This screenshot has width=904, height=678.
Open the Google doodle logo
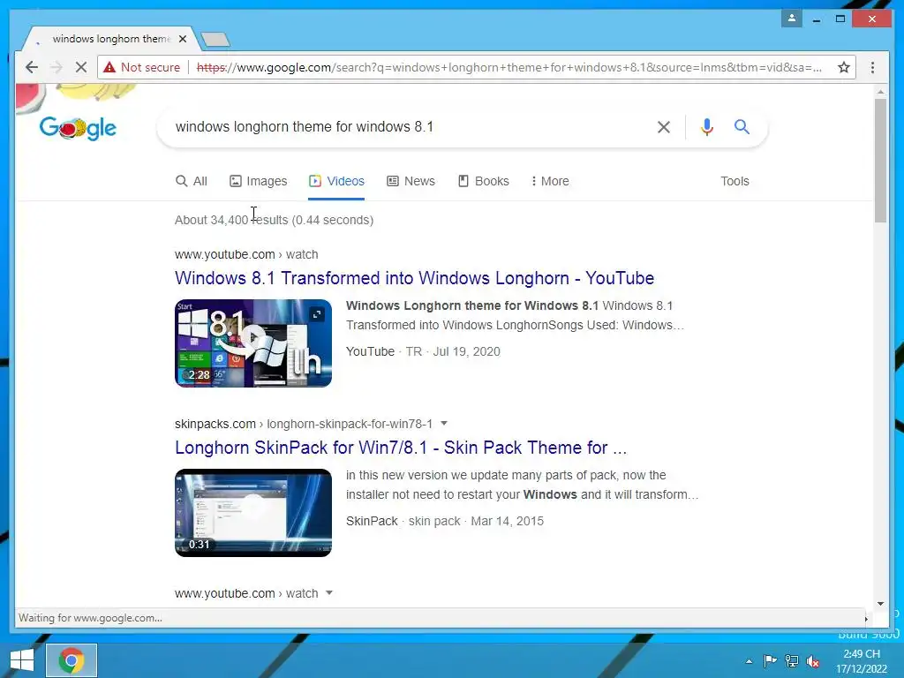point(78,127)
